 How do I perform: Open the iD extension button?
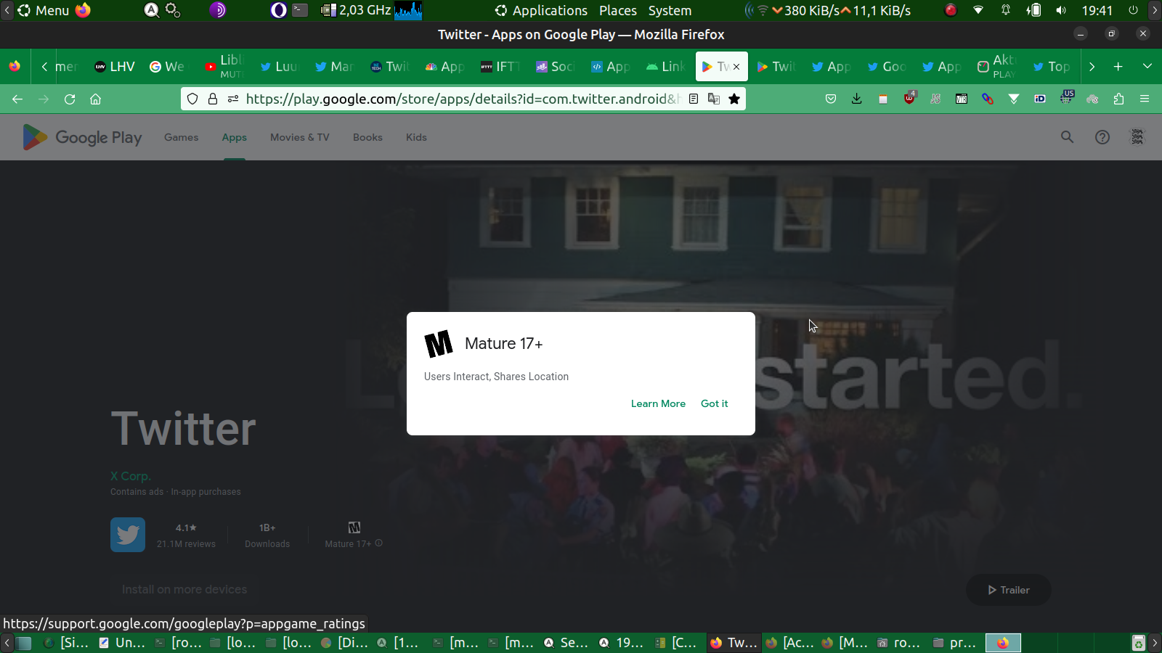(x=1040, y=99)
